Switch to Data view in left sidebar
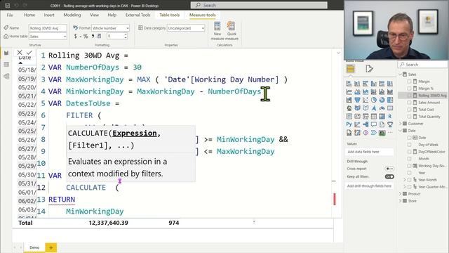Image resolution: width=449 pixels, height=253 pixels. tap(6, 65)
